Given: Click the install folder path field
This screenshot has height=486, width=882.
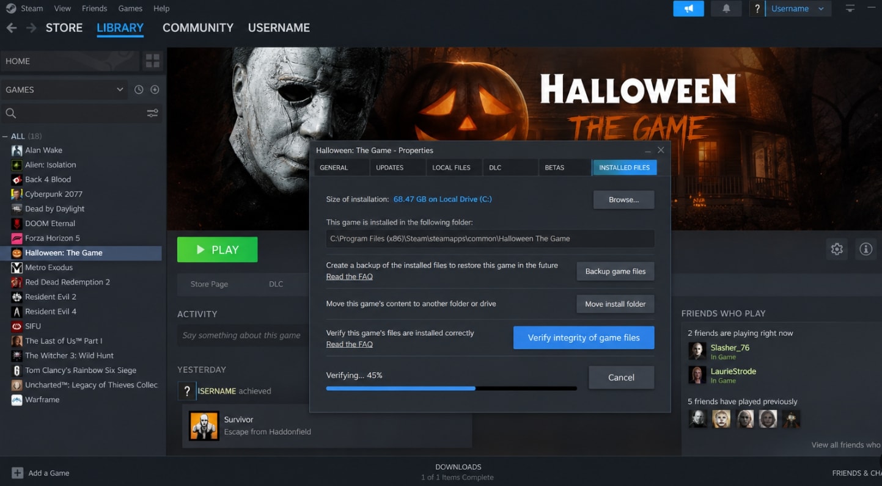Looking at the screenshot, I should (x=490, y=239).
